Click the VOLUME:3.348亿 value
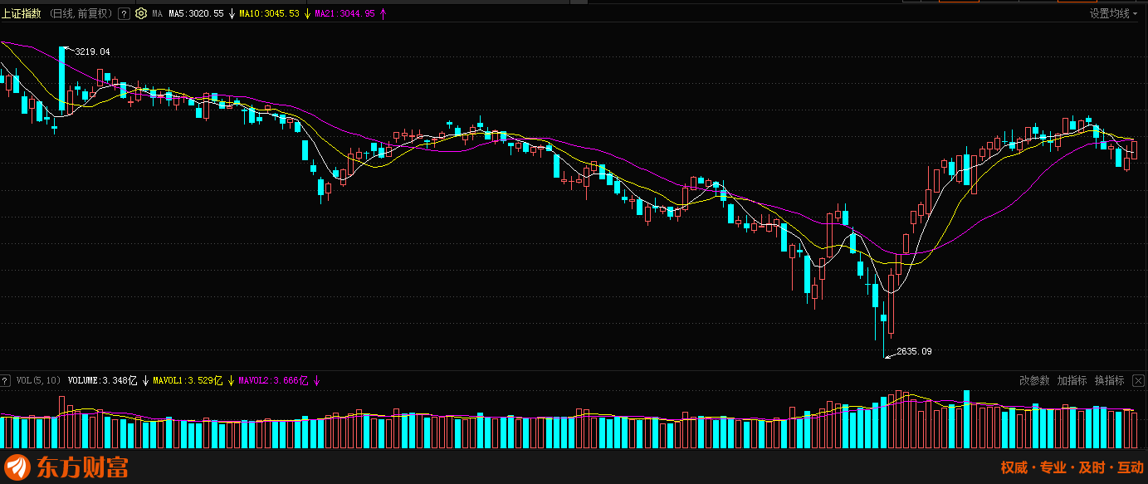The width and height of the screenshot is (1148, 484). [103, 380]
